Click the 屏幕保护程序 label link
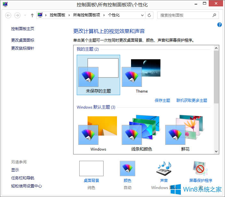Image resolution: width=225 pixels, height=197 pixels. coord(201,180)
